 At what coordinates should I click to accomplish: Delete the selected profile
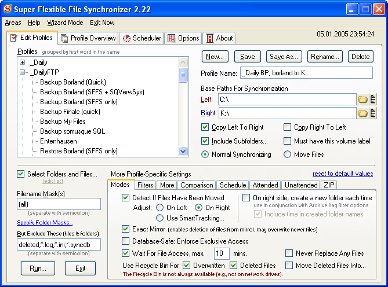(x=361, y=57)
